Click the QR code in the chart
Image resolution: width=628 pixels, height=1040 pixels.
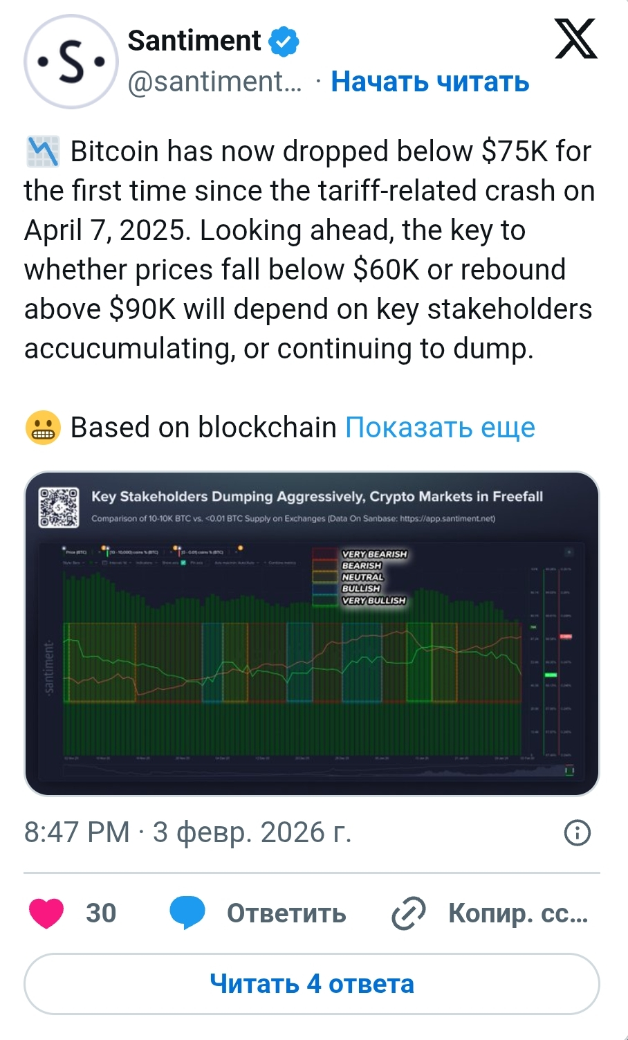pyautogui.click(x=59, y=508)
